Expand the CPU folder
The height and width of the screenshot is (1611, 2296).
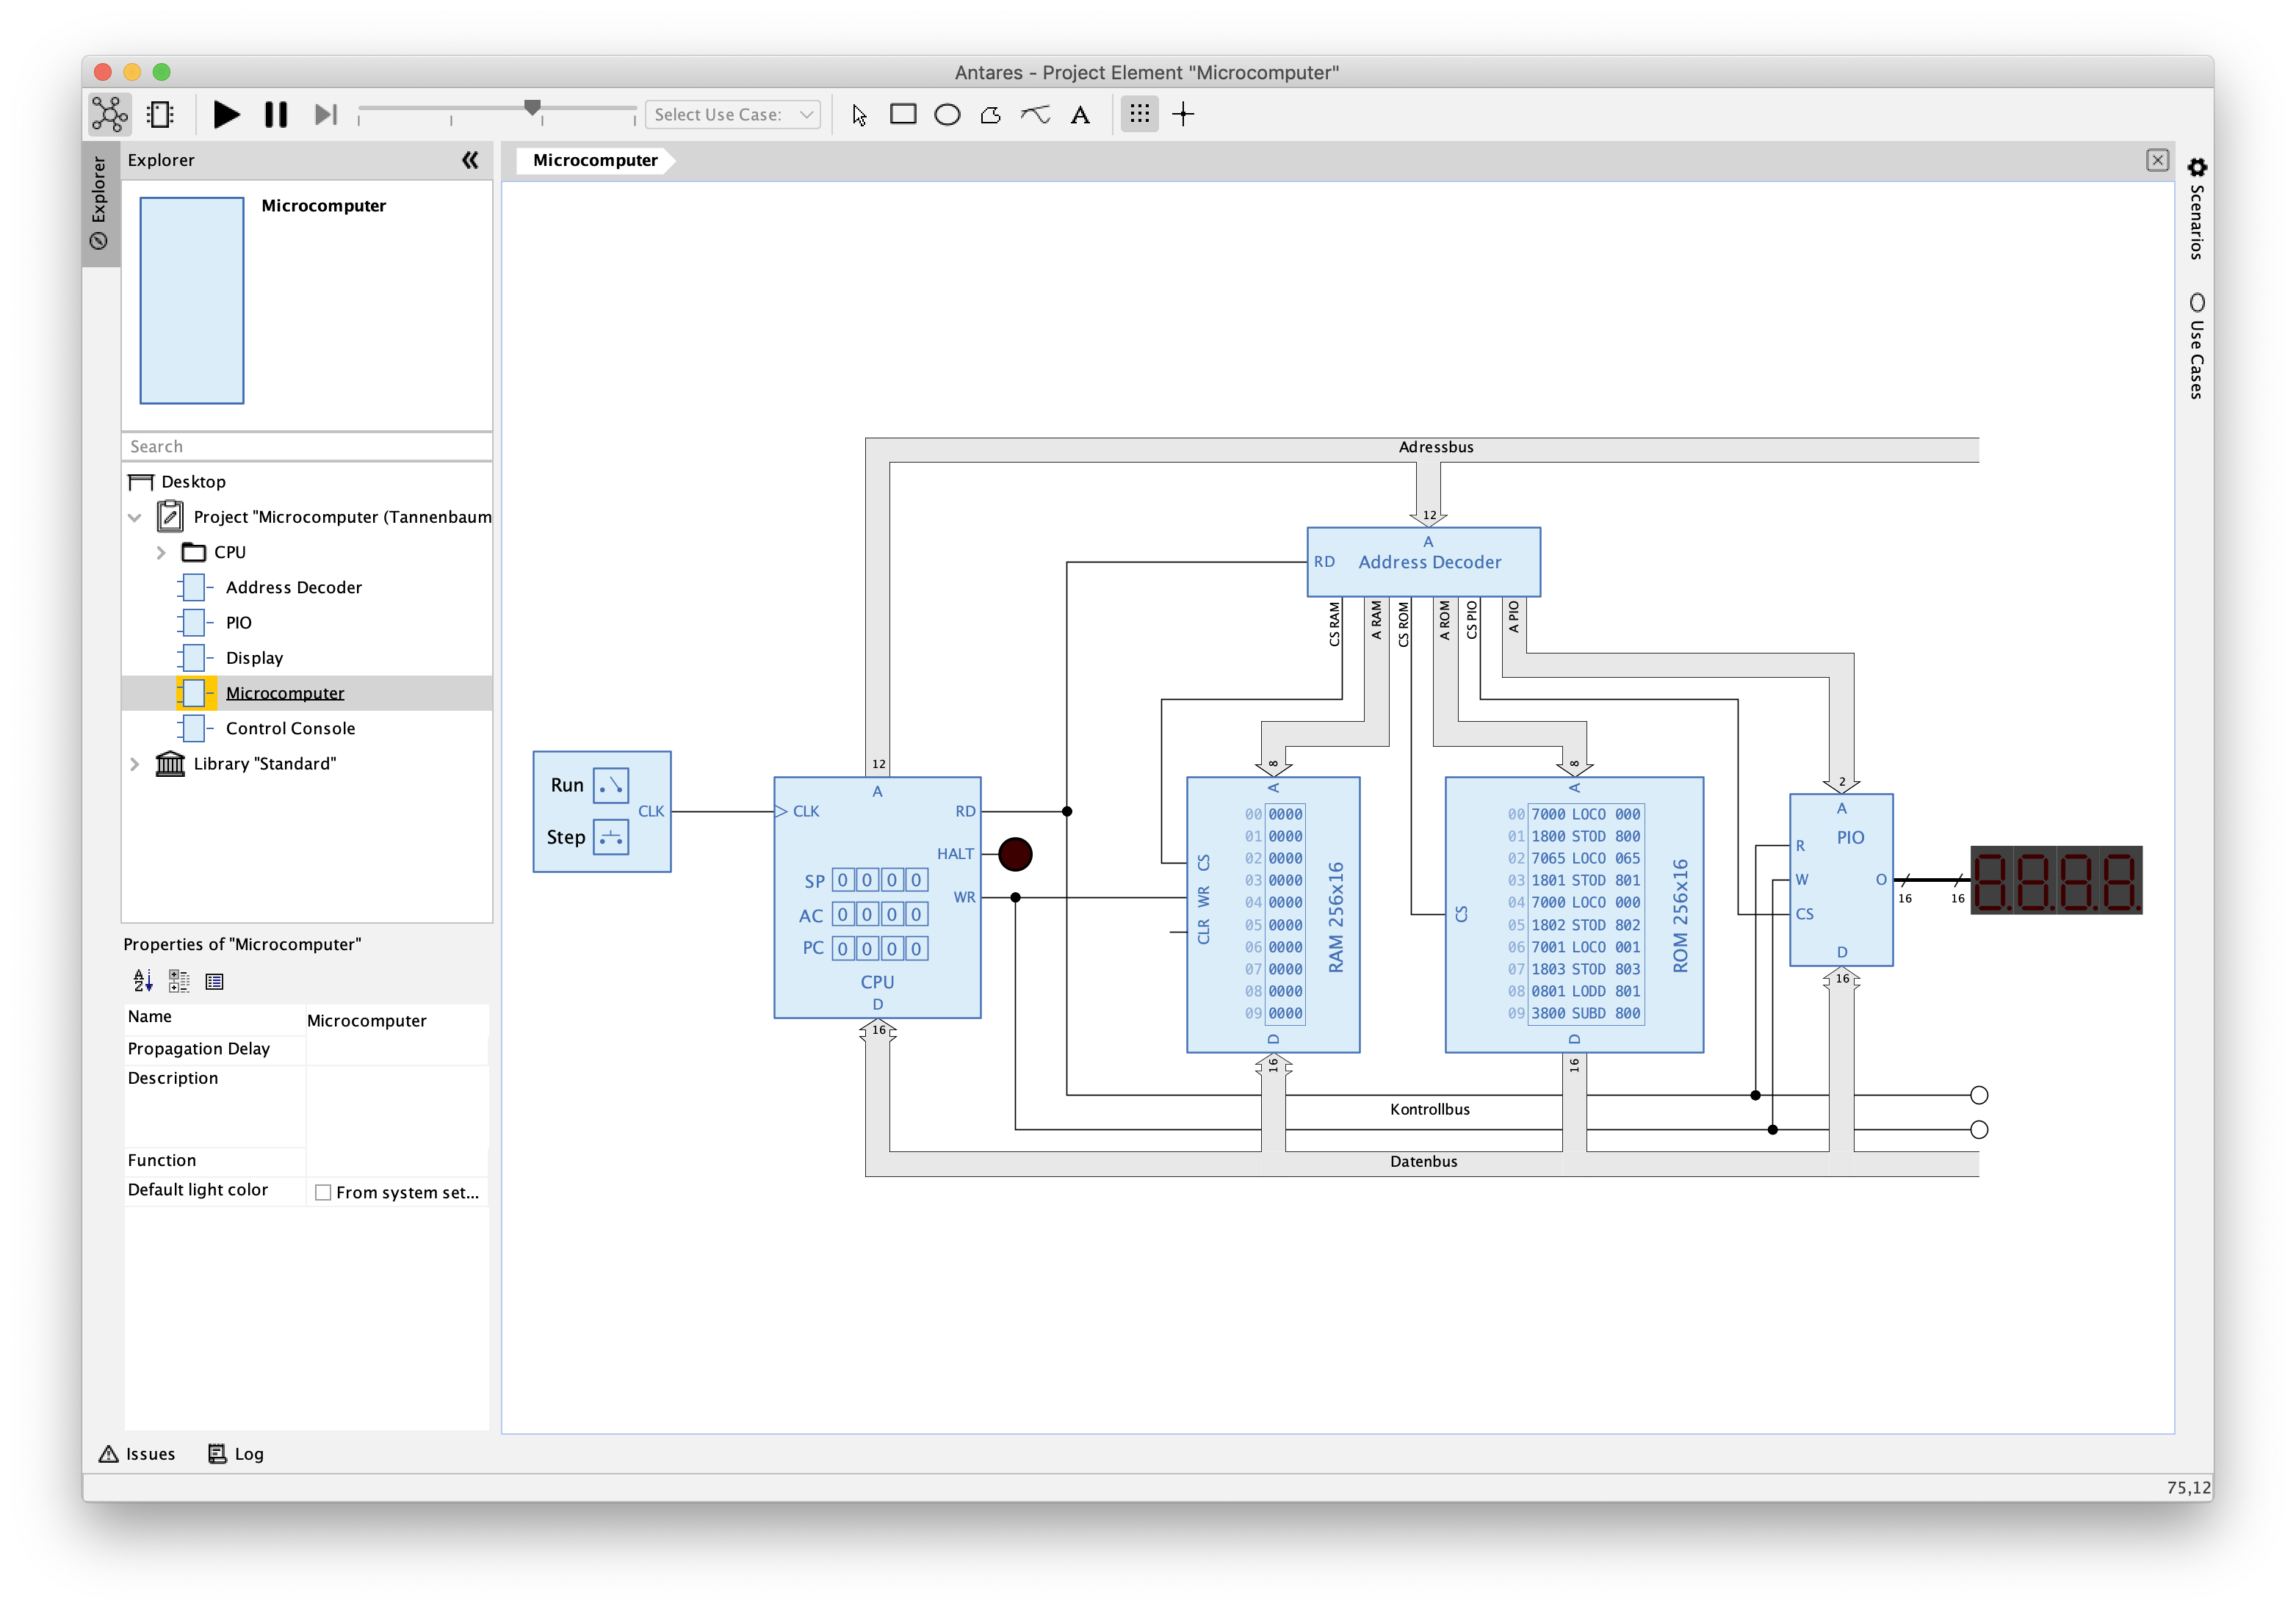161,552
